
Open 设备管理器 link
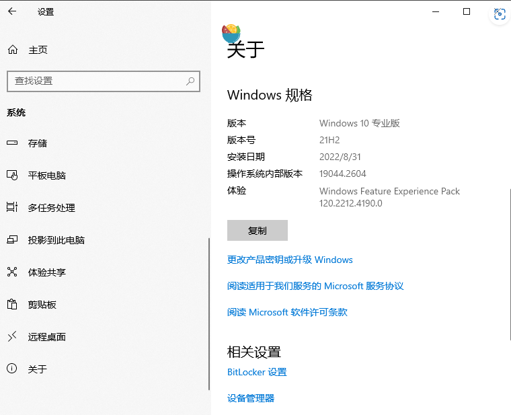251,398
